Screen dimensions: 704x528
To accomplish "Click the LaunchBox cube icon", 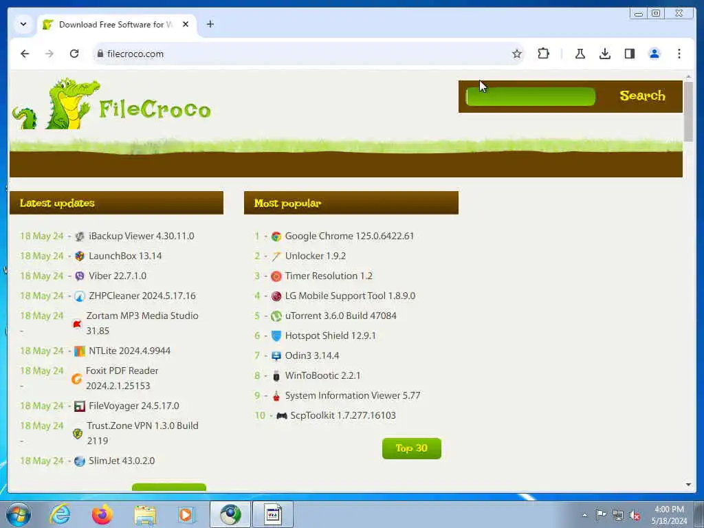I will pos(80,256).
